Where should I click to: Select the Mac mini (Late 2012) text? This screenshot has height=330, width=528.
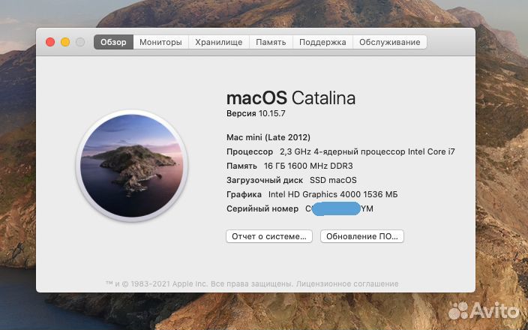pos(268,137)
